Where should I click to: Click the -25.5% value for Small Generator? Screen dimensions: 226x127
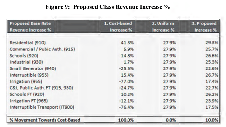pos(127,68)
